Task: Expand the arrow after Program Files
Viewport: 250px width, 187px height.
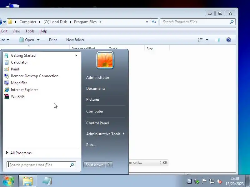Action: (x=100, y=22)
